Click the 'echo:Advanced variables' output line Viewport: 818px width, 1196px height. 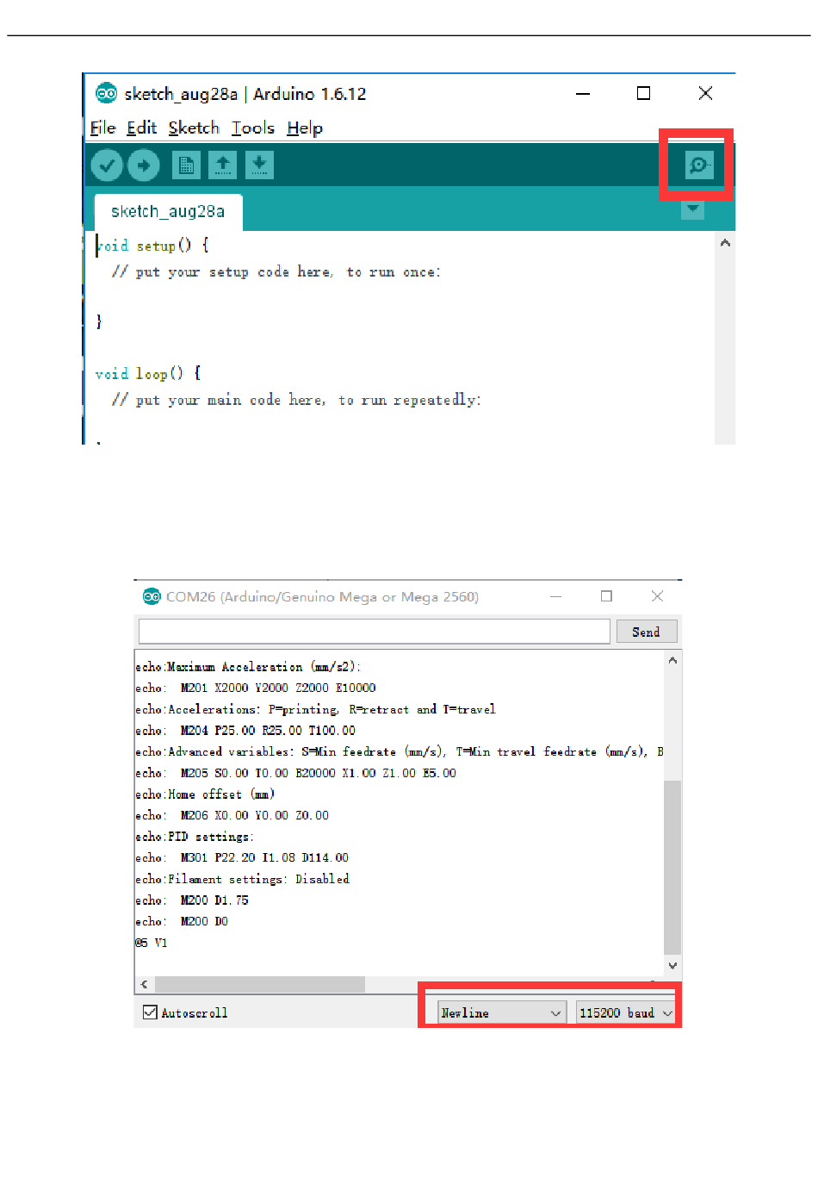400,751
